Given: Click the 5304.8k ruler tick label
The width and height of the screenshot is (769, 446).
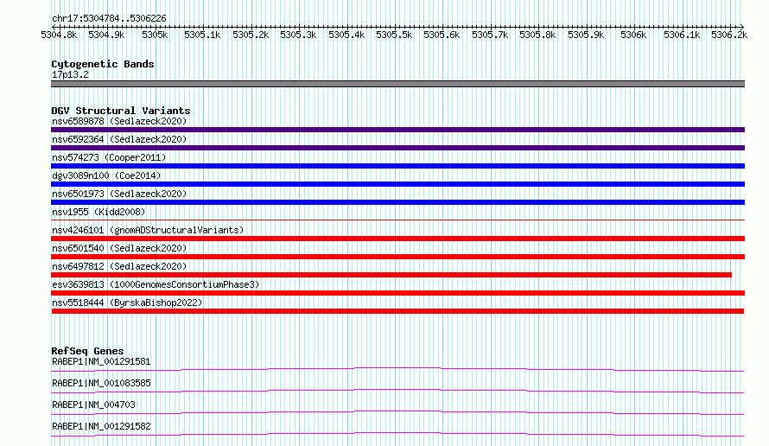Looking at the screenshot, I should click(59, 35).
